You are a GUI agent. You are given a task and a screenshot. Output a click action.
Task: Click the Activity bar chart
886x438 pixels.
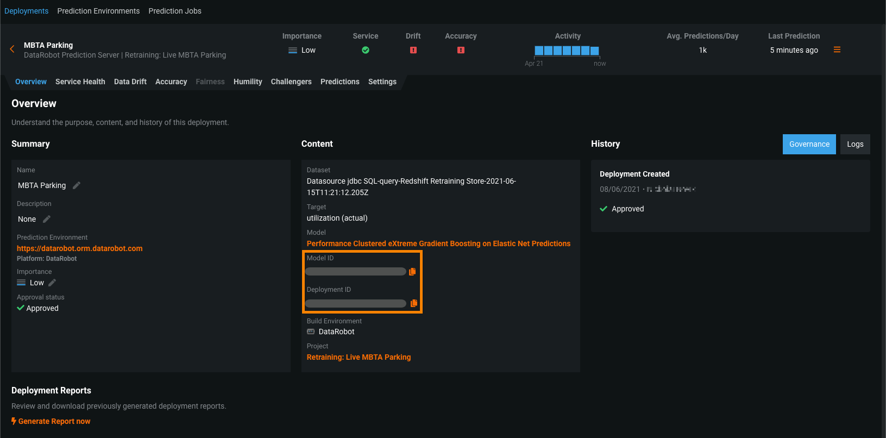[567, 51]
